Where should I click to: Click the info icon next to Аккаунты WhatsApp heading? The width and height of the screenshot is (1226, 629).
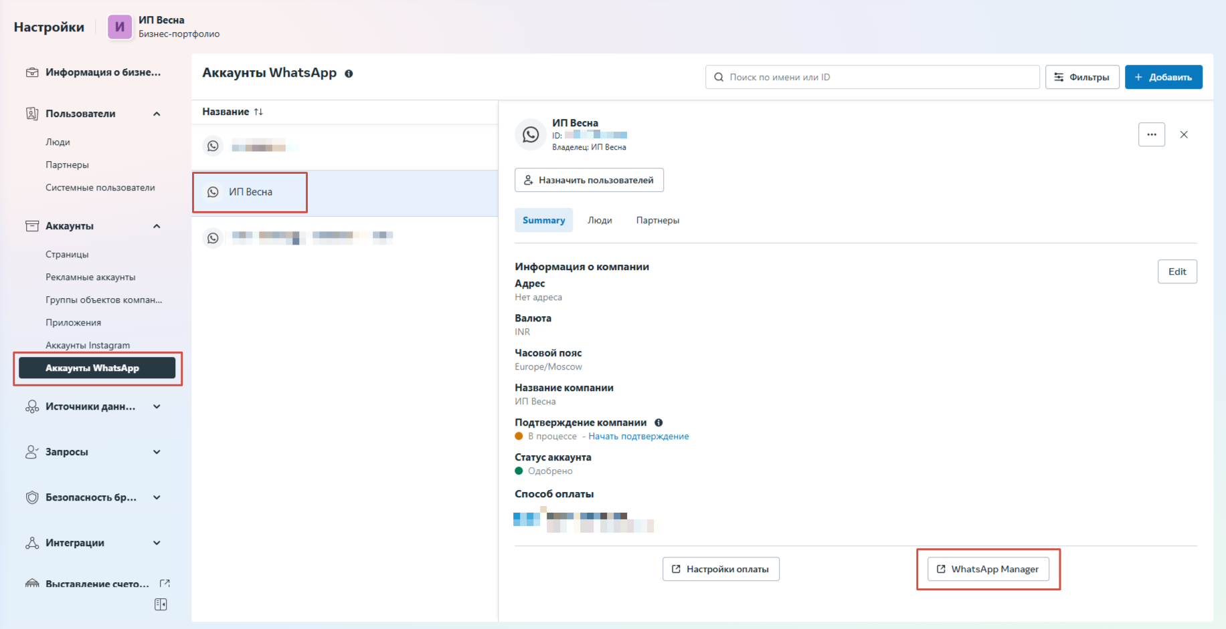pyautogui.click(x=349, y=74)
